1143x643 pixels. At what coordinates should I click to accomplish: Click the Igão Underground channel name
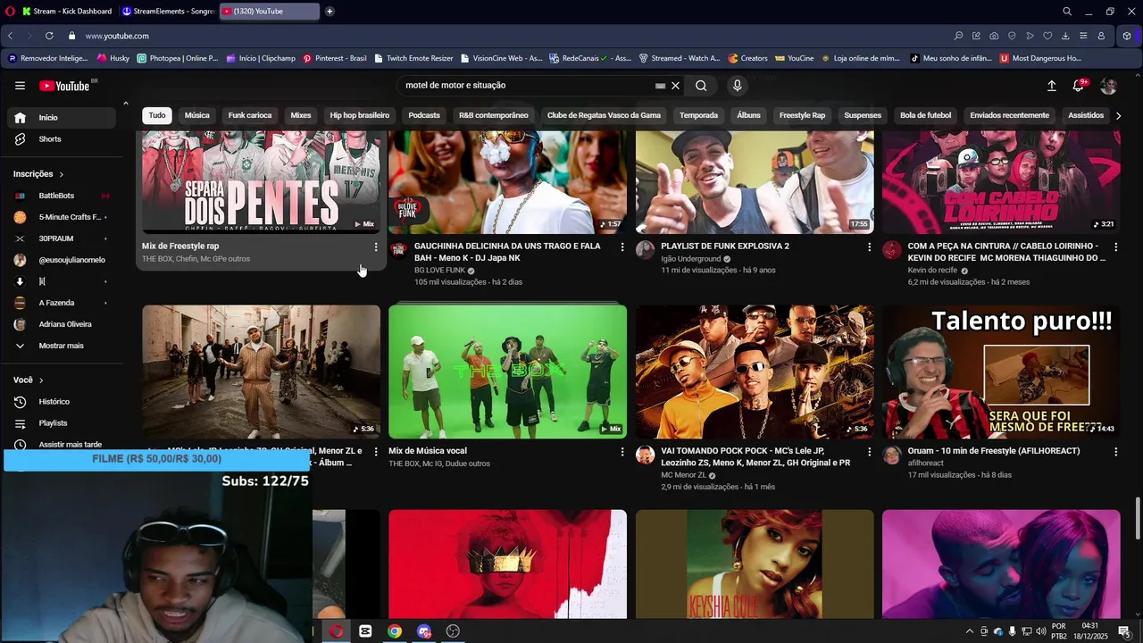[x=690, y=259]
